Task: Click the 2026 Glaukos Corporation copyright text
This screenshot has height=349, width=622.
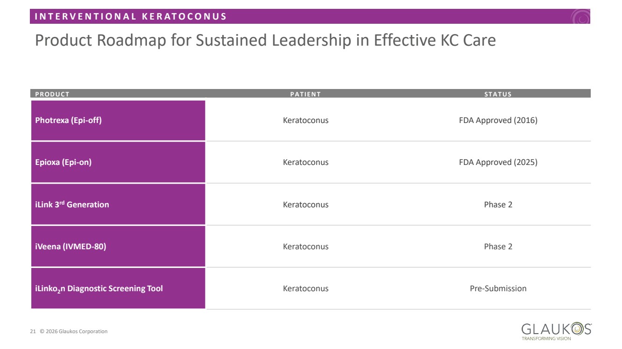Action: pyautogui.click(x=73, y=332)
